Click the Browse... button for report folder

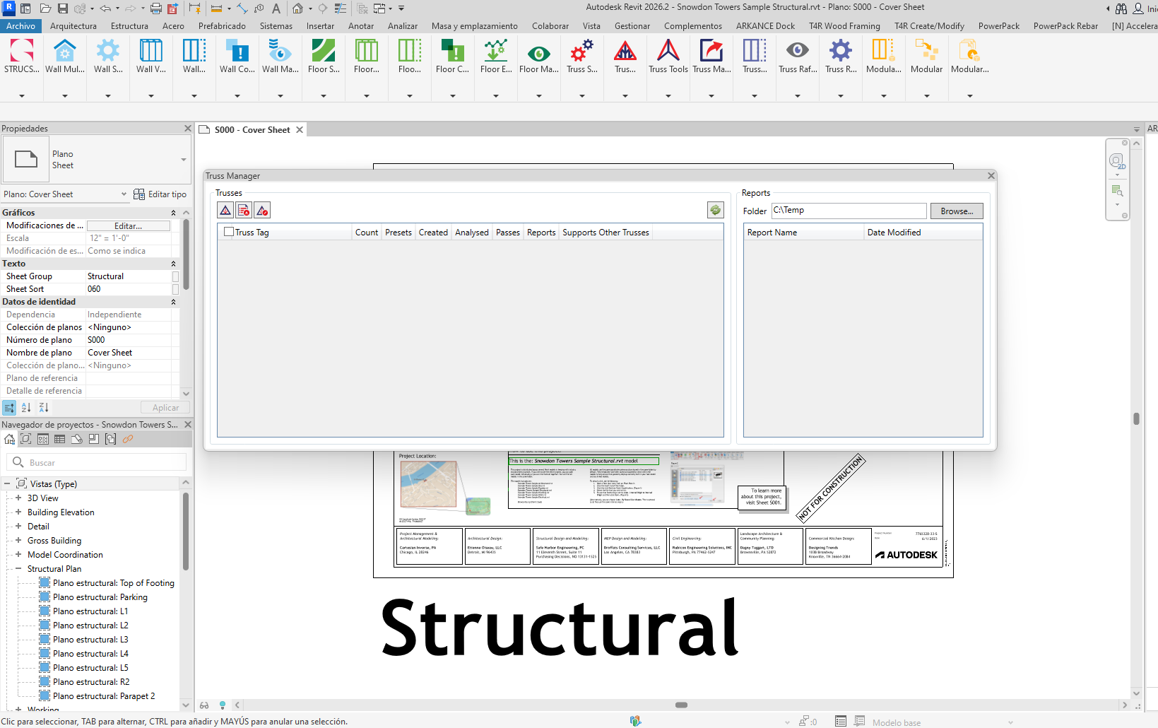[956, 211]
